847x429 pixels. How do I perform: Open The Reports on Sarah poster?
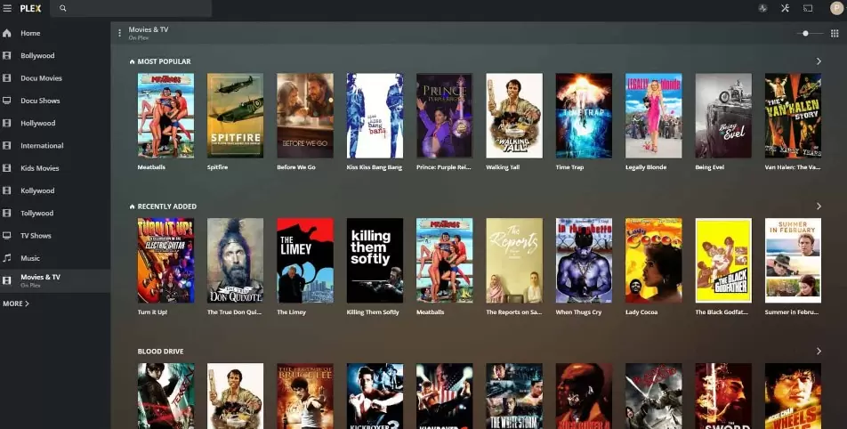pos(513,261)
